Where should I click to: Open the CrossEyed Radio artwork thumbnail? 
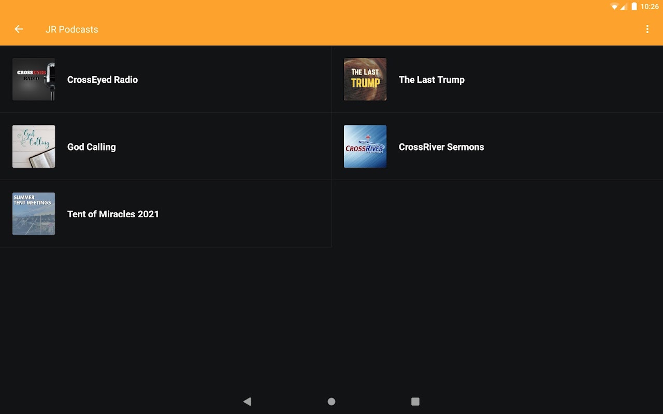click(34, 79)
